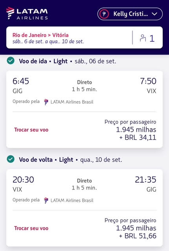Screen dimensions: 169x251
Task: Click the search dates sáb. 6 de set. a qua. 10 de set.
Action: coord(48,42)
